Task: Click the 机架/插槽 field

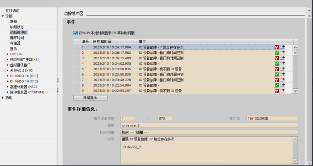Action: 209,132
